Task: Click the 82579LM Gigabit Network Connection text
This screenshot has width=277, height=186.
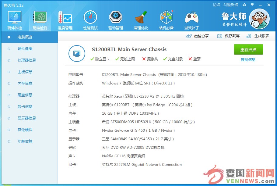Action: point(142,165)
